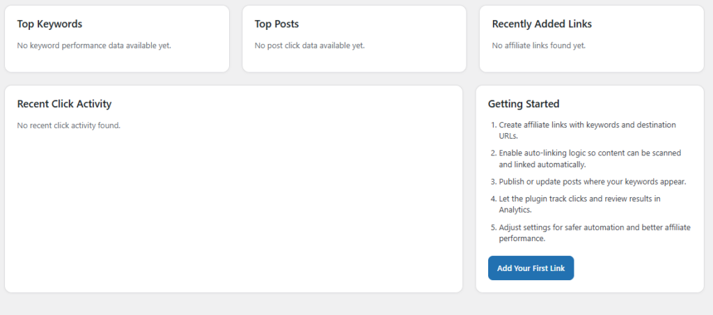Image resolution: width=713 pixels, height=315 pixels.
Task: Click step 3 about publishing or updating posts
Action: tap(592, 182)
